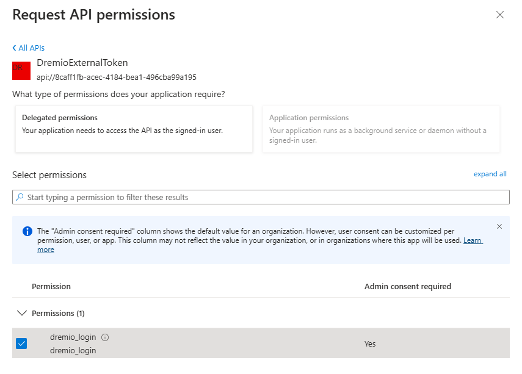Image resolution: width=522 pixels, height=374 pixels.
Task: Close the Request API permissions panel
Action: pyautogui.click(x=500, y=15)
